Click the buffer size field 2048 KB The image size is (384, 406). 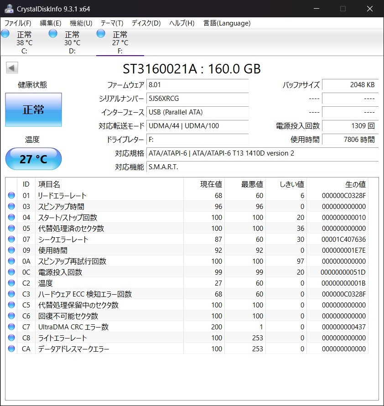(350, 85)
